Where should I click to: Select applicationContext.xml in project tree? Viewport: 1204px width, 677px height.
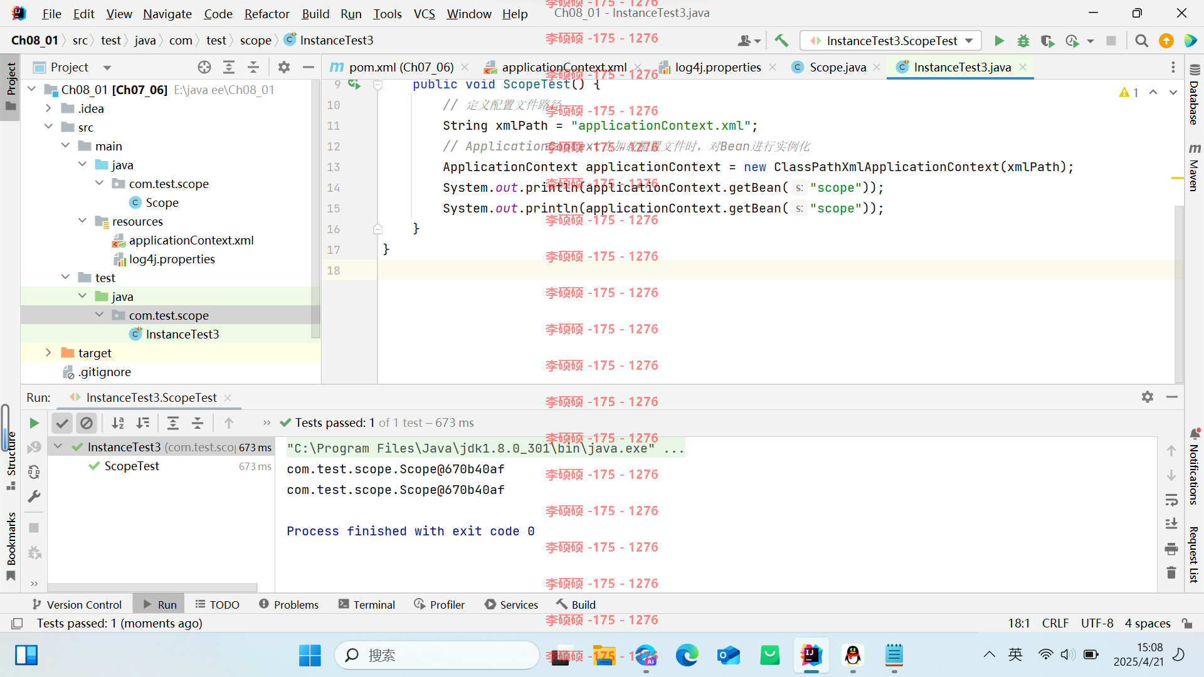[191, 240]
